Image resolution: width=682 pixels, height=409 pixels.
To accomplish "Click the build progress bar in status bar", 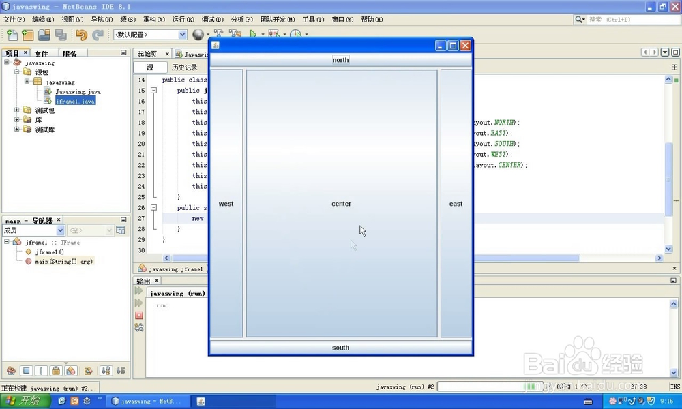I will tap(490, 387).
